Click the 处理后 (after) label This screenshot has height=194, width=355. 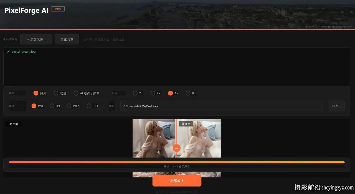(x=186, y=124)
